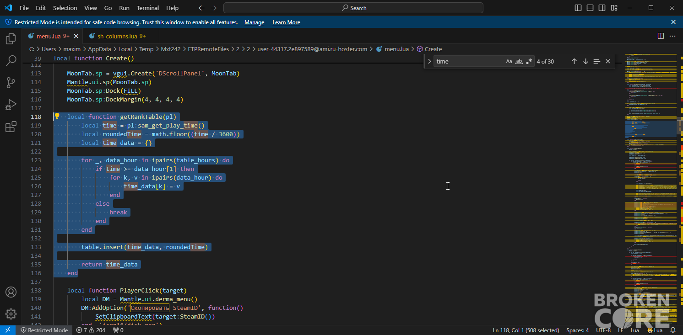Open the Manage gear icon in the activity bar

coord(11,314)
